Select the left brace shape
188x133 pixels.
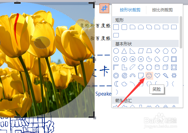click(173, 84)
